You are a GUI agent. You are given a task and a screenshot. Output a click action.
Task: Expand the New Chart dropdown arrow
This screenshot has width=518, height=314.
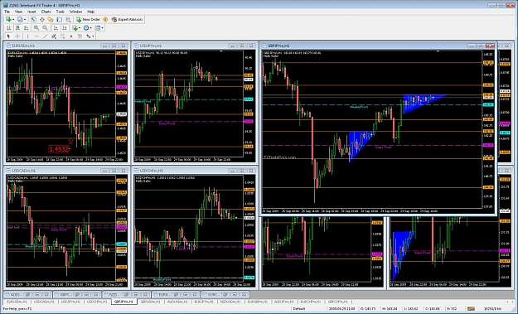tap(13, 20)
